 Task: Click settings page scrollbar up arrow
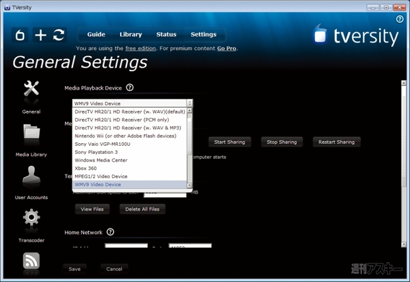404,83
